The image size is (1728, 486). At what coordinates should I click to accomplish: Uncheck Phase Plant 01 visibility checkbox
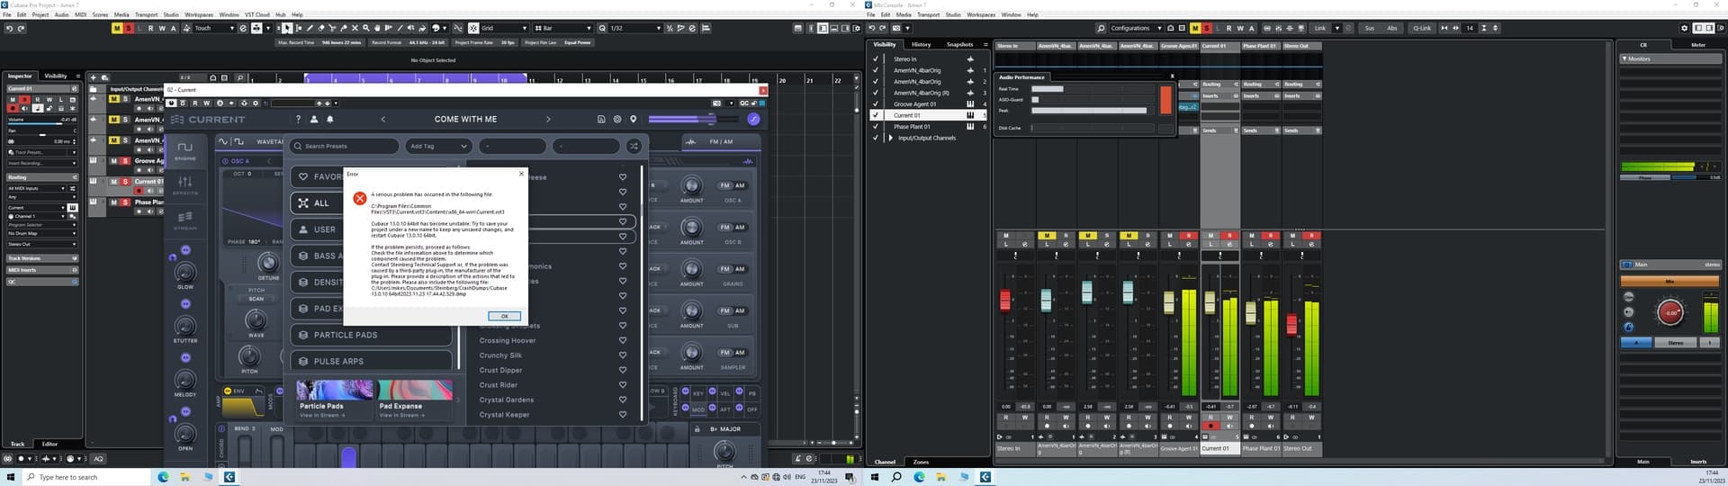click(x=875, y=127)
